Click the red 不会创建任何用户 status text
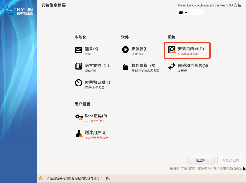This screenshot has width=246, height=183. pos(96,138)
